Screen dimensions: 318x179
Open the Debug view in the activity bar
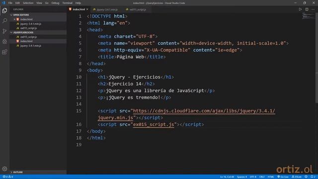coord(4,41)
